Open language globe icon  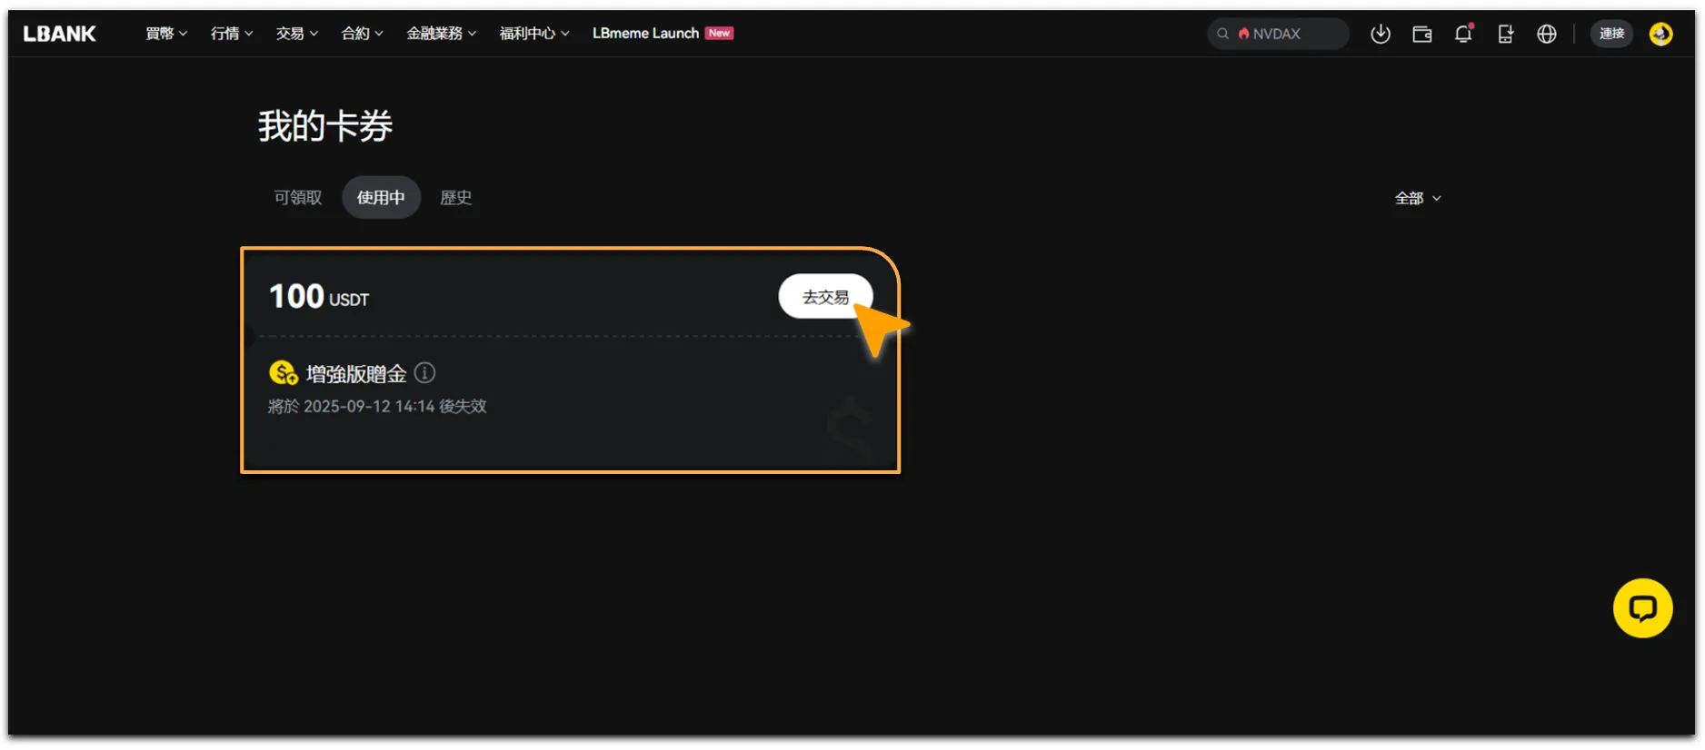coord(1547,34)
